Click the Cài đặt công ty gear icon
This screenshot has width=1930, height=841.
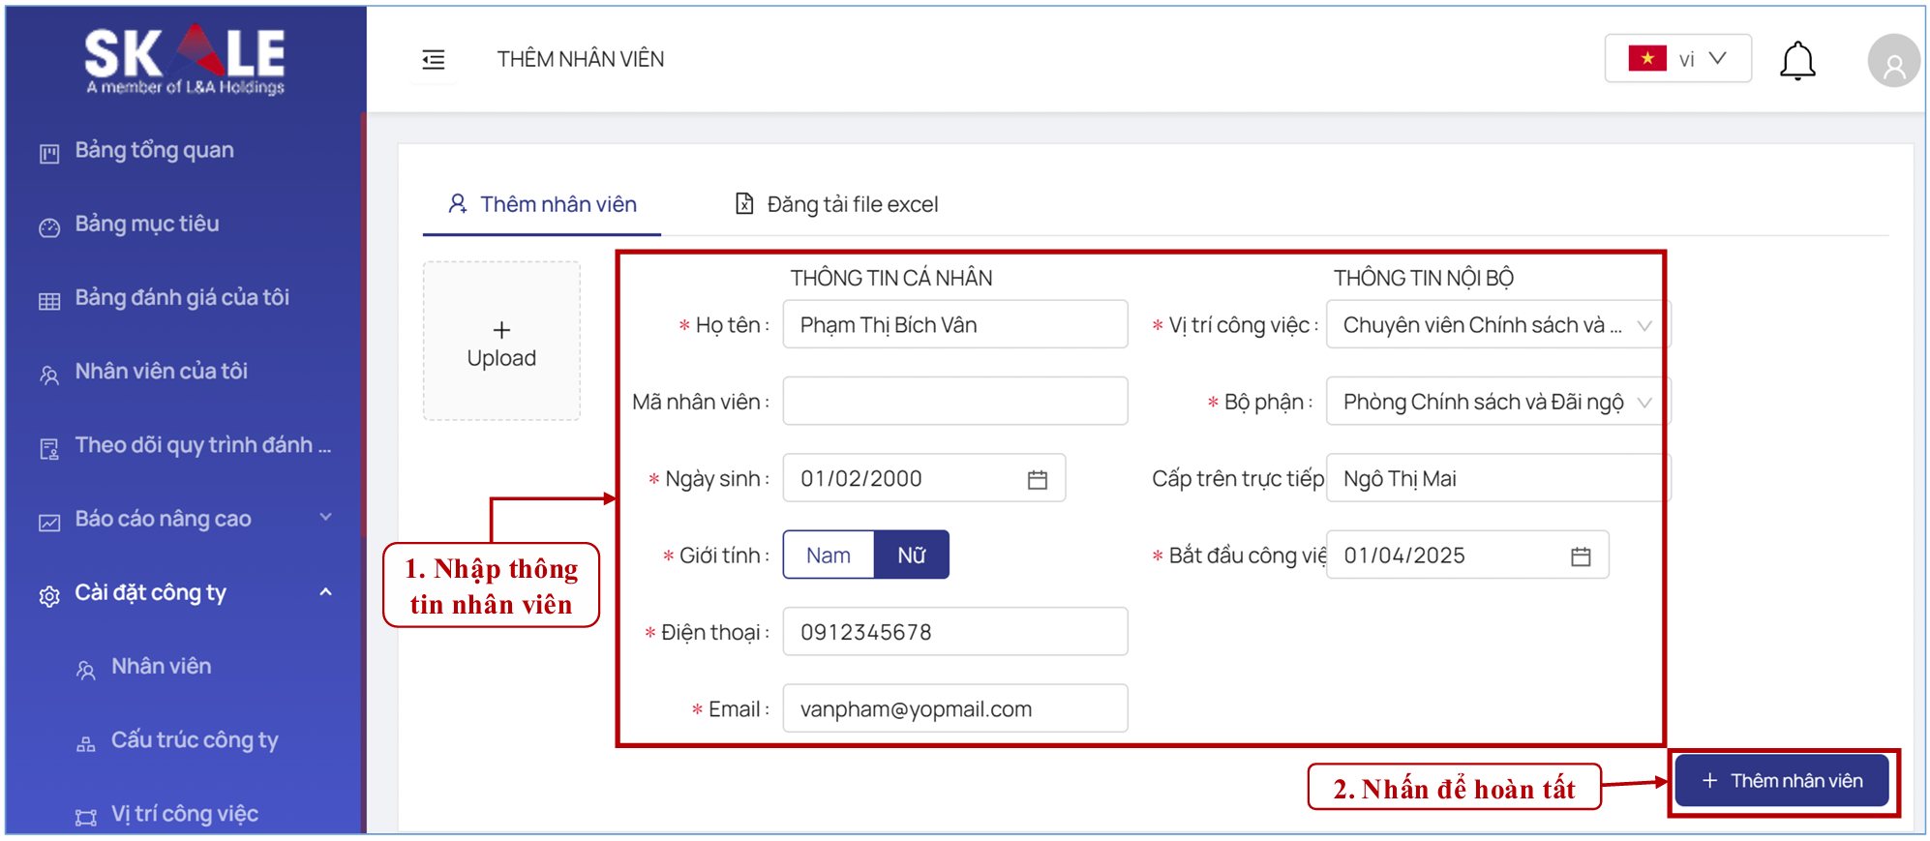[x=49, y=595]
